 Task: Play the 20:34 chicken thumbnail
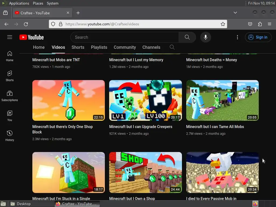tap(222, 172)
